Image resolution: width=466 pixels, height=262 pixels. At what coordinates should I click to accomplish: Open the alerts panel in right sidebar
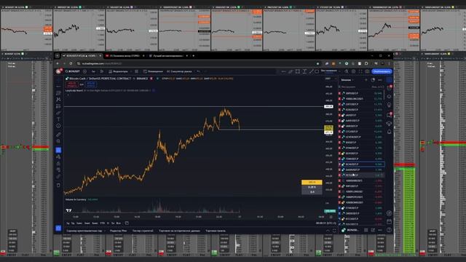[x=390, y=87]
